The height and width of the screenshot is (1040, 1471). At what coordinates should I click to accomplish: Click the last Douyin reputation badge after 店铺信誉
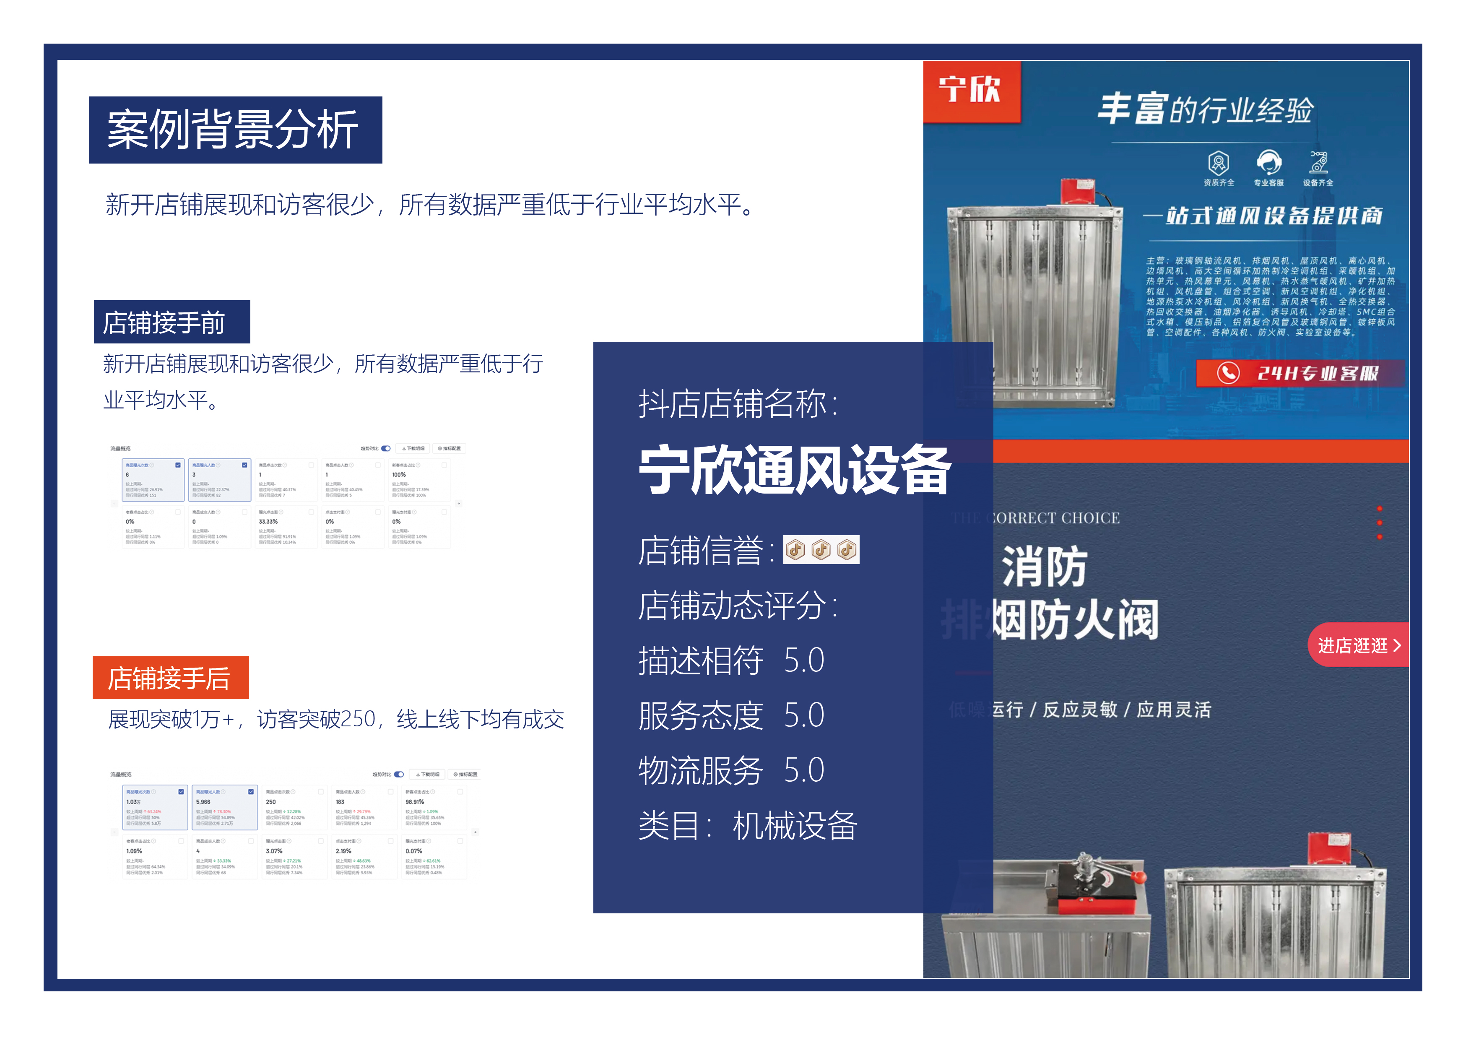pos(846,550)
